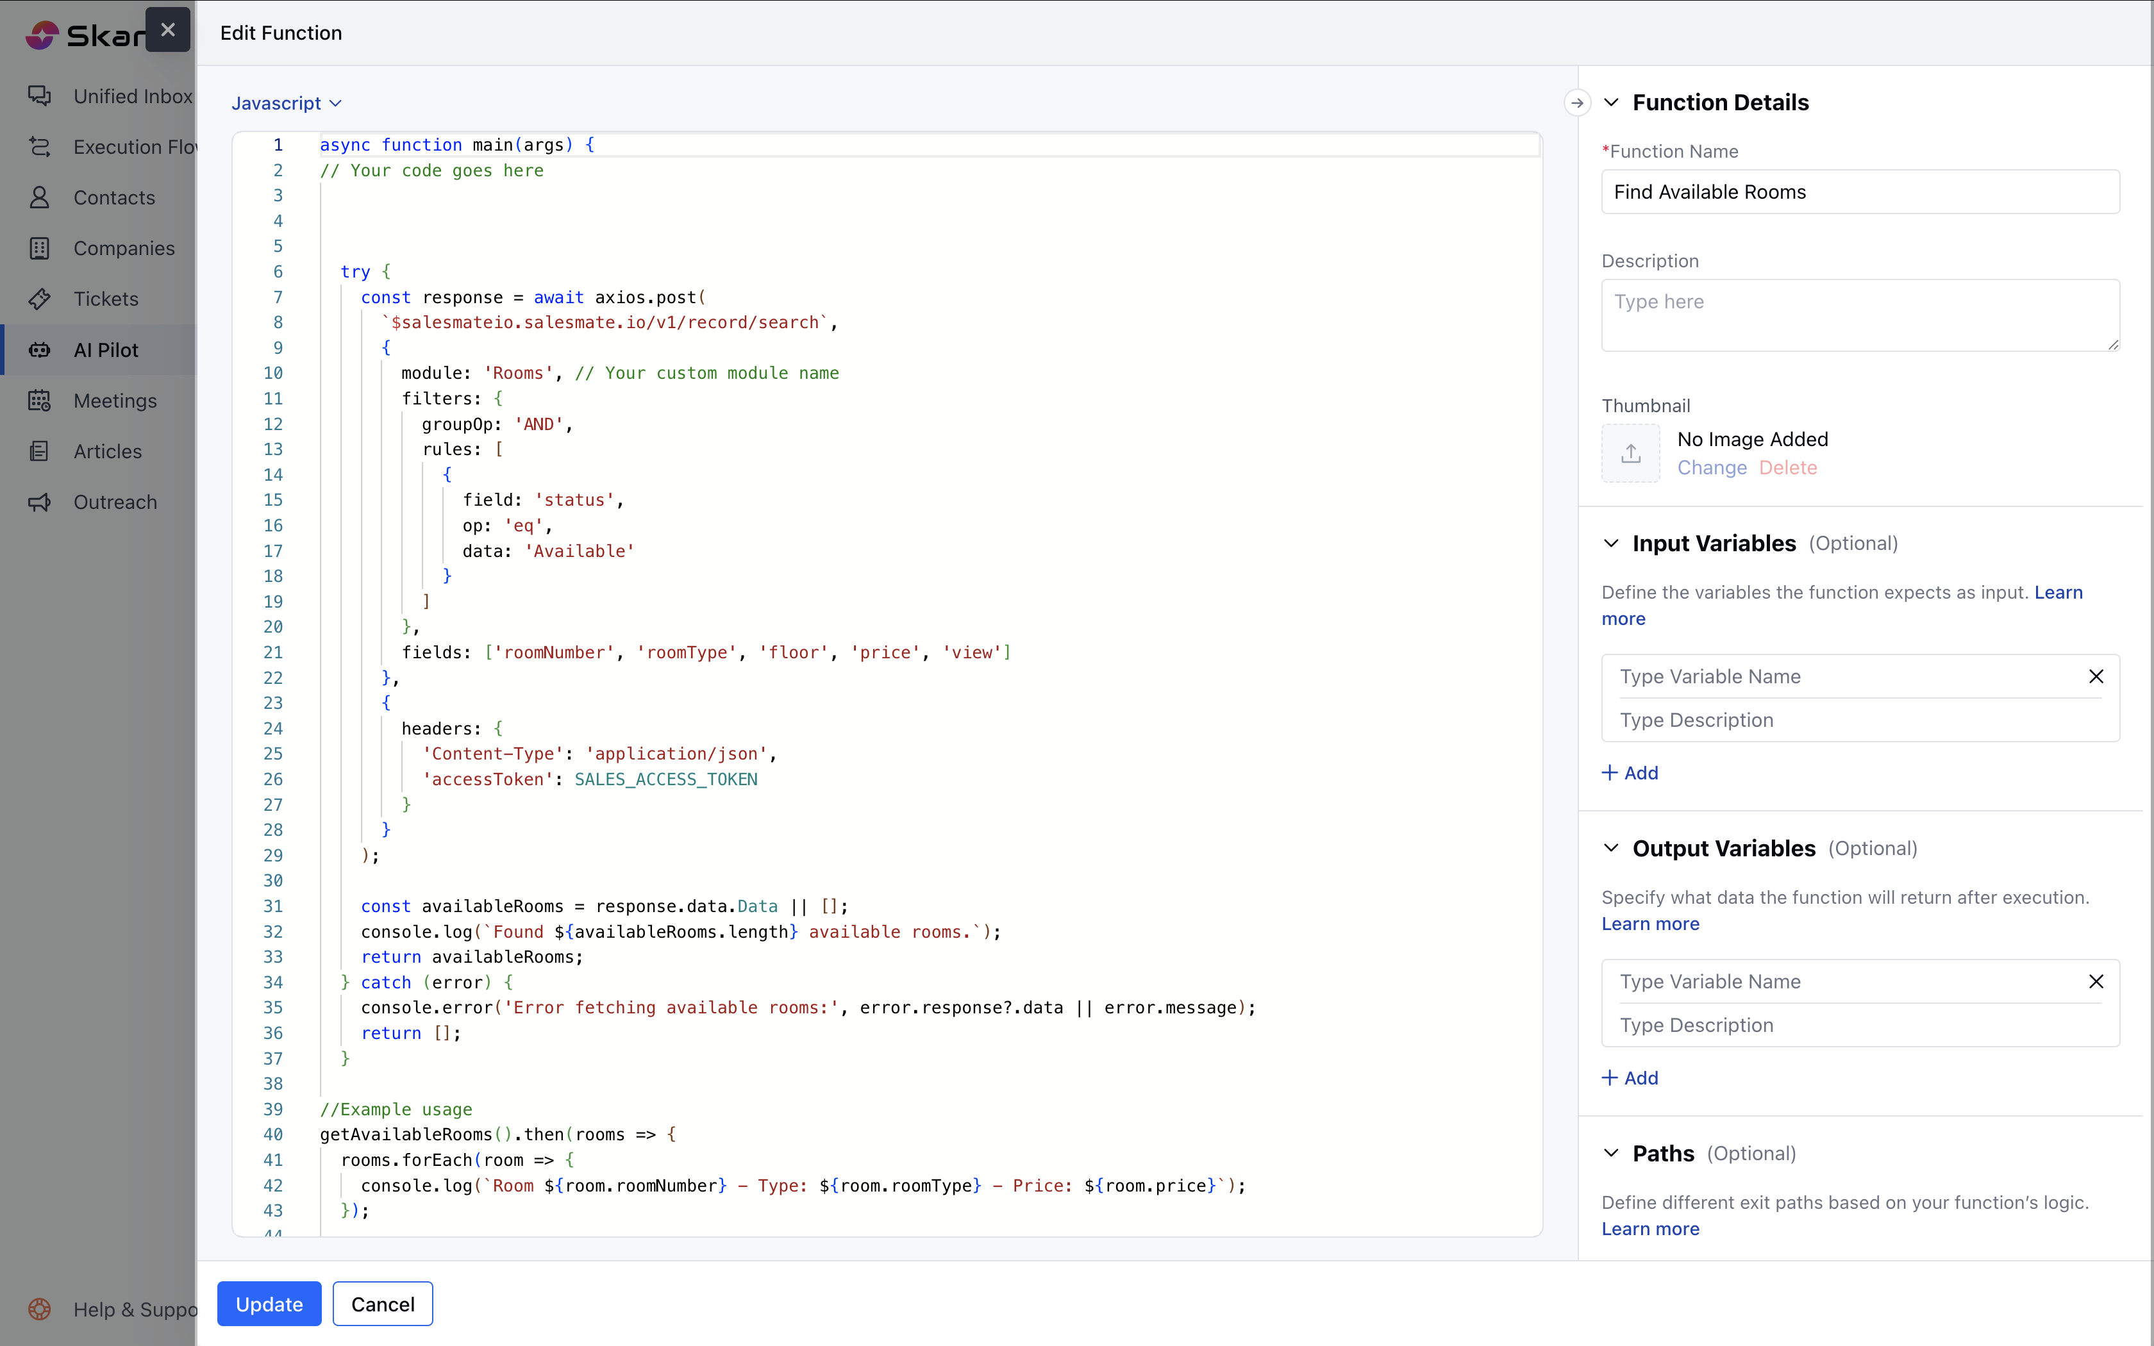Remove the output variable with X
Viewport: 2154px width, 1346px height.
tap(2095, 981)
